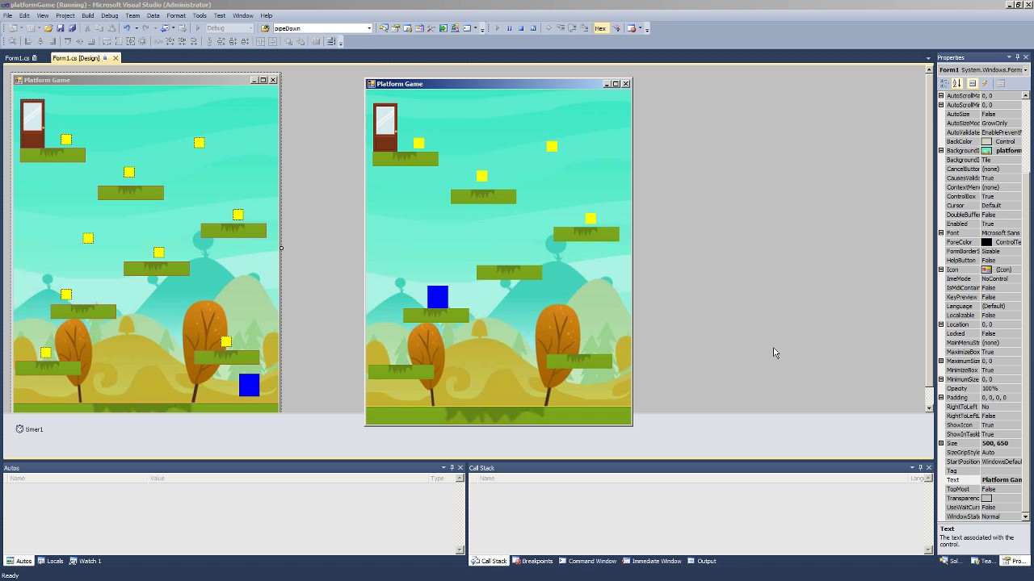Pause execution with the Break All icon
The width and height of the screenshot is (1034, 581).
[x=510, y=28]
